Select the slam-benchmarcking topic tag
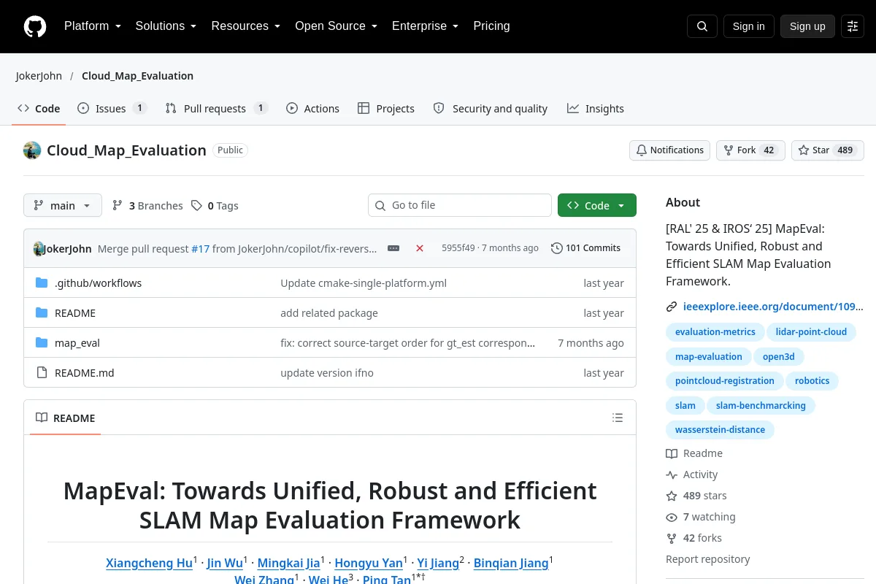The image size is (876, 584). (761, 406)
